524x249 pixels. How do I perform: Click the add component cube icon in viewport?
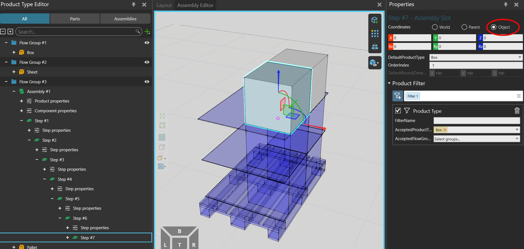(375, 20)
